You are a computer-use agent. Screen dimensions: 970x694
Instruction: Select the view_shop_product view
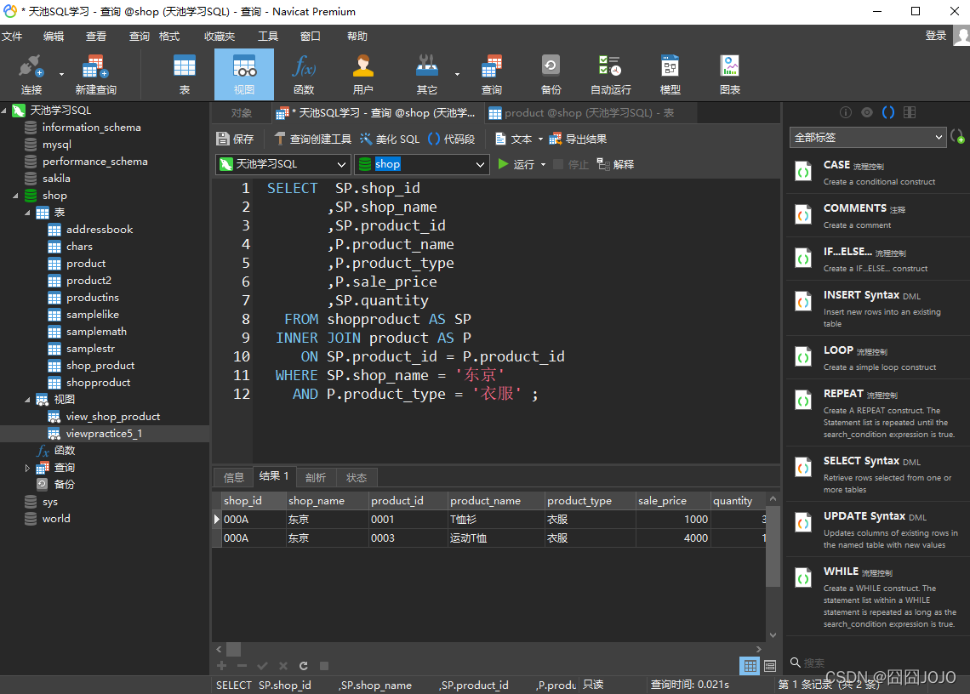112,417
